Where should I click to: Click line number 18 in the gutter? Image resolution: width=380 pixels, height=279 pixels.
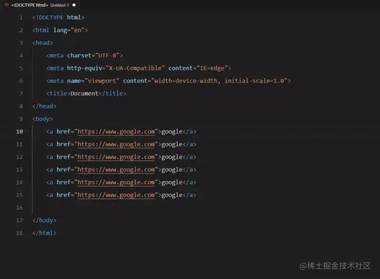[20, 233]
